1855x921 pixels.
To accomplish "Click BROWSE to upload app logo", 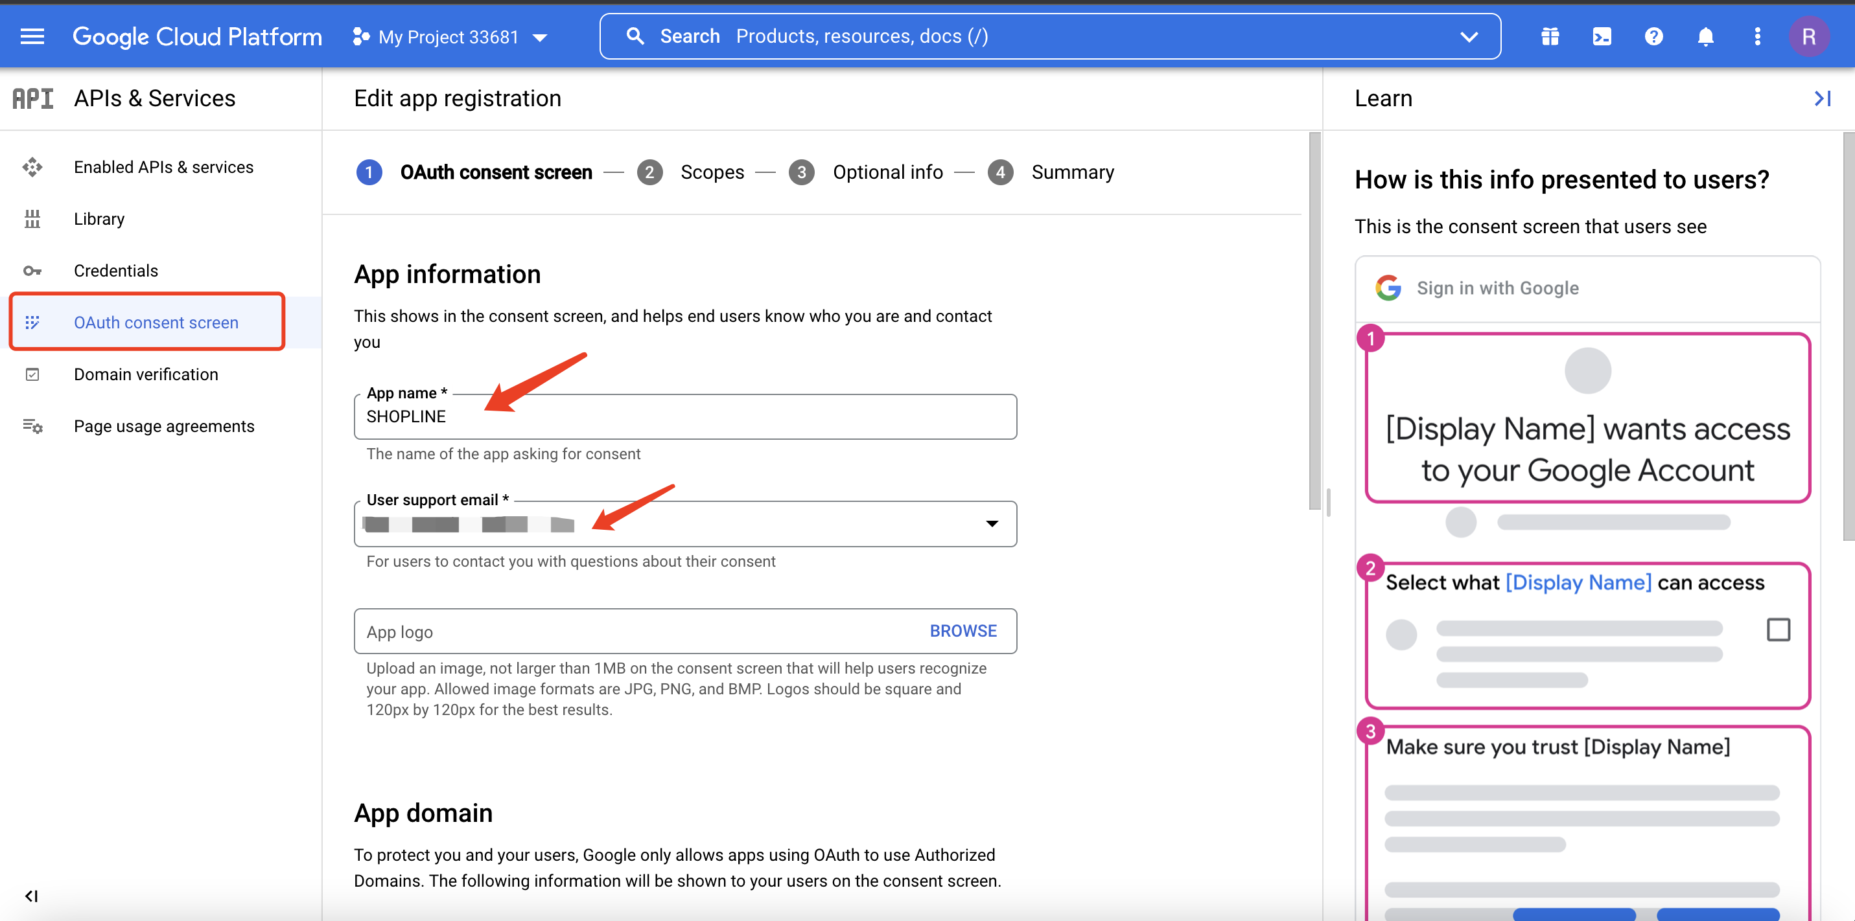I will [962, 631].
